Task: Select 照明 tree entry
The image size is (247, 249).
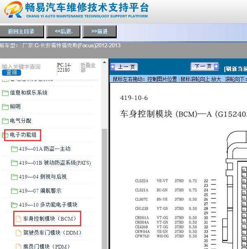Action: [15, 107]
